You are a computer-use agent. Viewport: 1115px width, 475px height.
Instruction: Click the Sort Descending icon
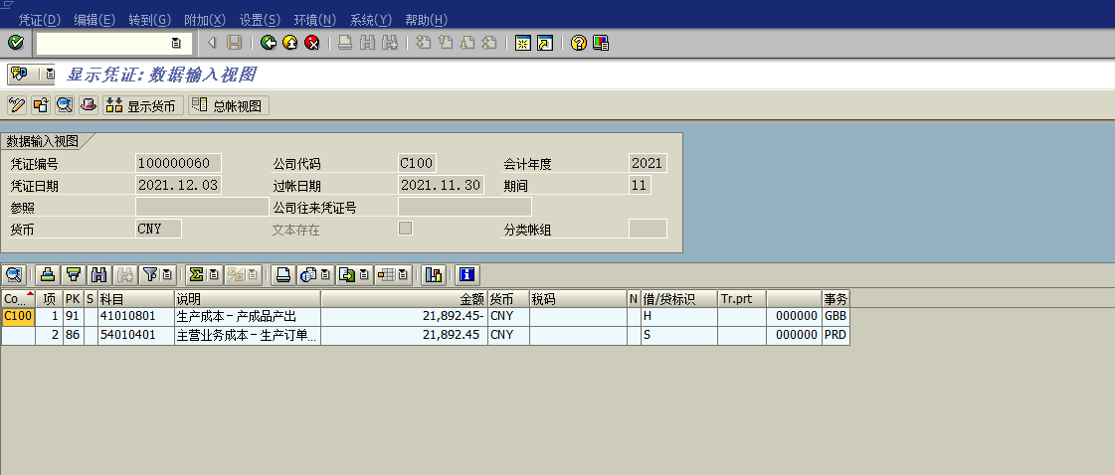tap(72, 275)
